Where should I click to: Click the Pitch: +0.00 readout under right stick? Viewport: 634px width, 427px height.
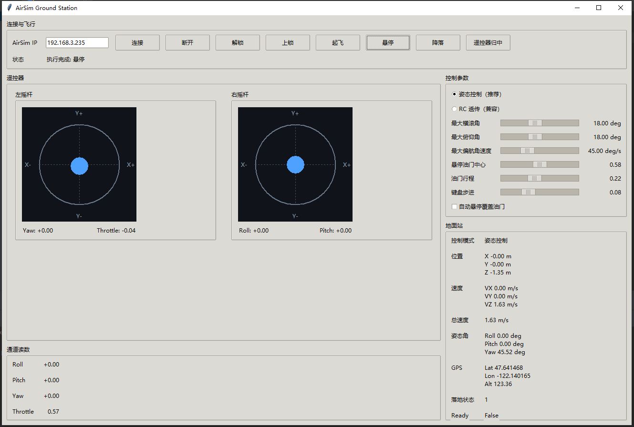[336, 231]
